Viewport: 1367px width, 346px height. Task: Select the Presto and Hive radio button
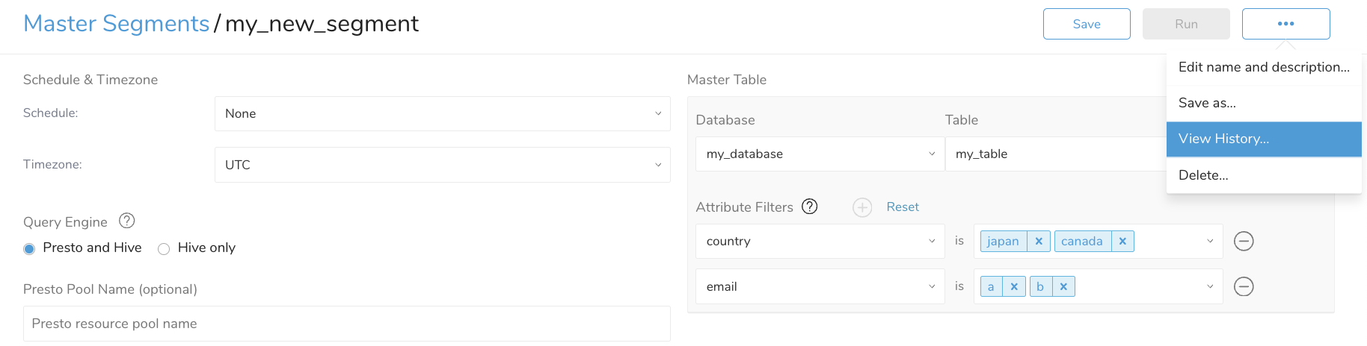(29, 249)
